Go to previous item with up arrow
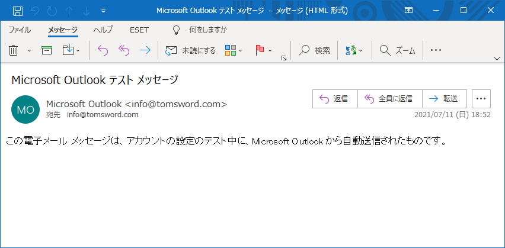 coord(69,11)
